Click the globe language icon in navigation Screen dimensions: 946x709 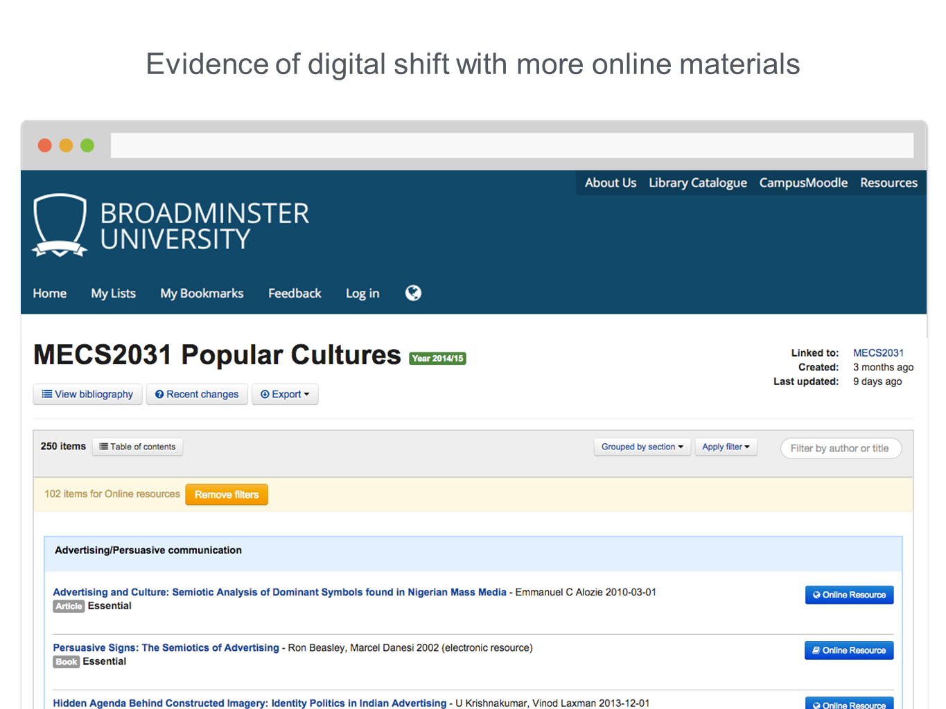413,293
